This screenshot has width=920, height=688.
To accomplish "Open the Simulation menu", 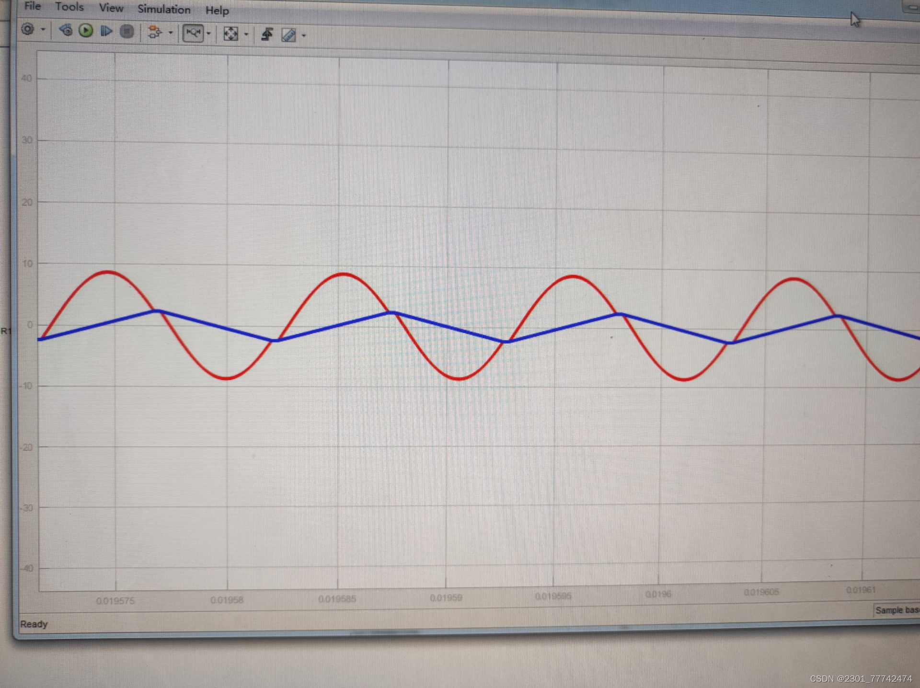I will [164, 9].
